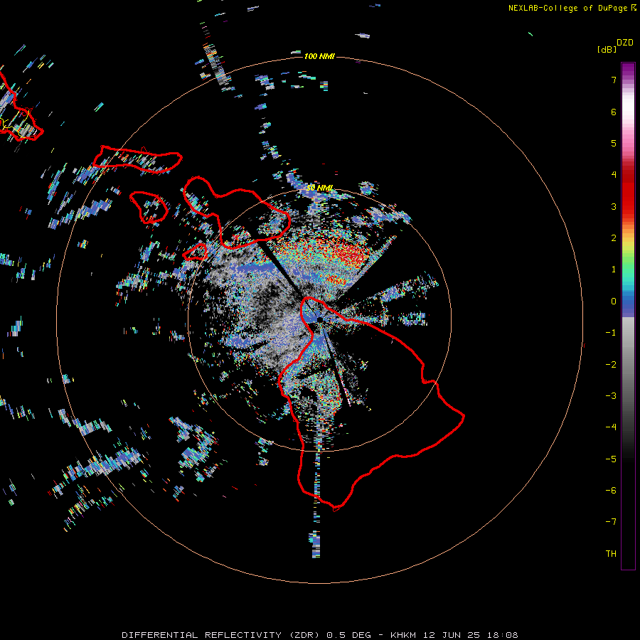Click the -7 value on color scale
Viewport: 640px width, 640px height.
tap(611, 522)
